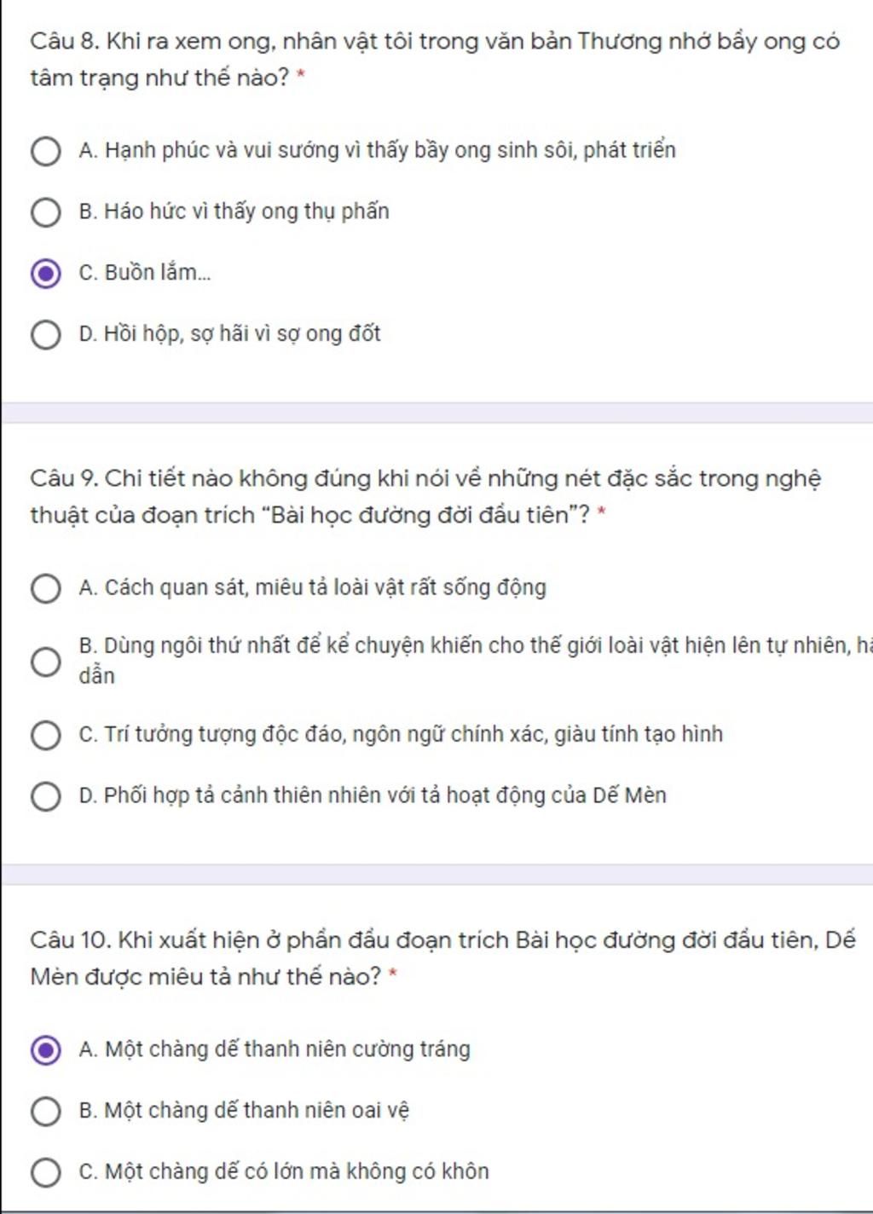Select option A Hạnh phúc và vui sướng

pos(45,152)
